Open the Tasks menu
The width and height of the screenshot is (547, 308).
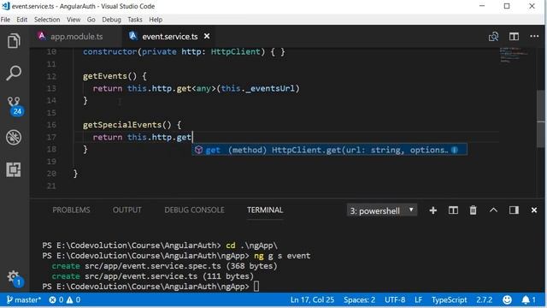point(135,20)
